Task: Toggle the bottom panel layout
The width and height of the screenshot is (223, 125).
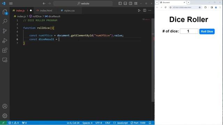Action: click(x=125, y=3)
